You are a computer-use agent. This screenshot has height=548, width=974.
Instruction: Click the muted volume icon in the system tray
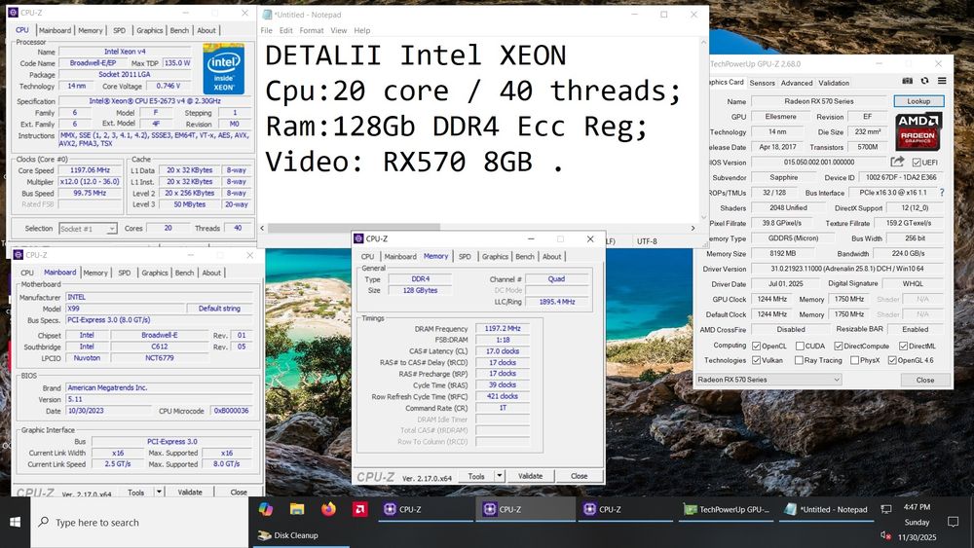click(885, 535)
